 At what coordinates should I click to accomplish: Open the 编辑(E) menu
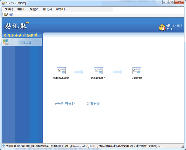click(21, 9)
